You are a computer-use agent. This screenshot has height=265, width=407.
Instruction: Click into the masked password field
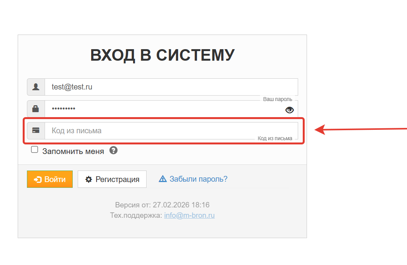coord(162,109)
